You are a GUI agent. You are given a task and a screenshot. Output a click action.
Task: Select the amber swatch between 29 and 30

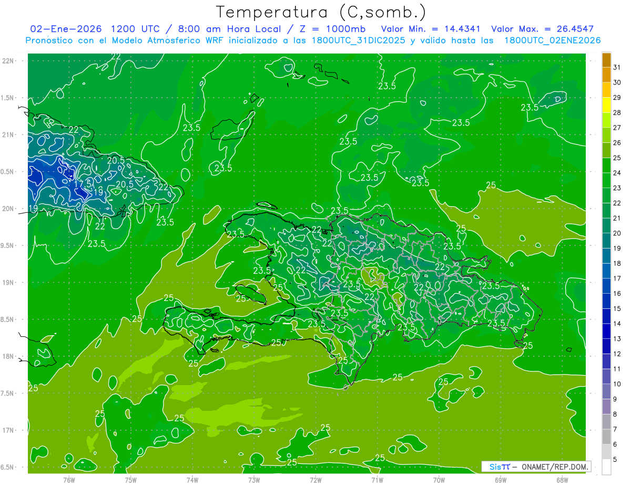[x=606, y=90]
